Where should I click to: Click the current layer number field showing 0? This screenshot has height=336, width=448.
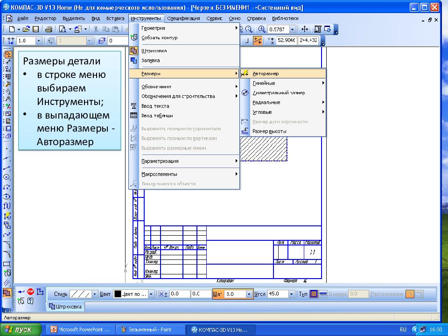[x=118, y=41]
